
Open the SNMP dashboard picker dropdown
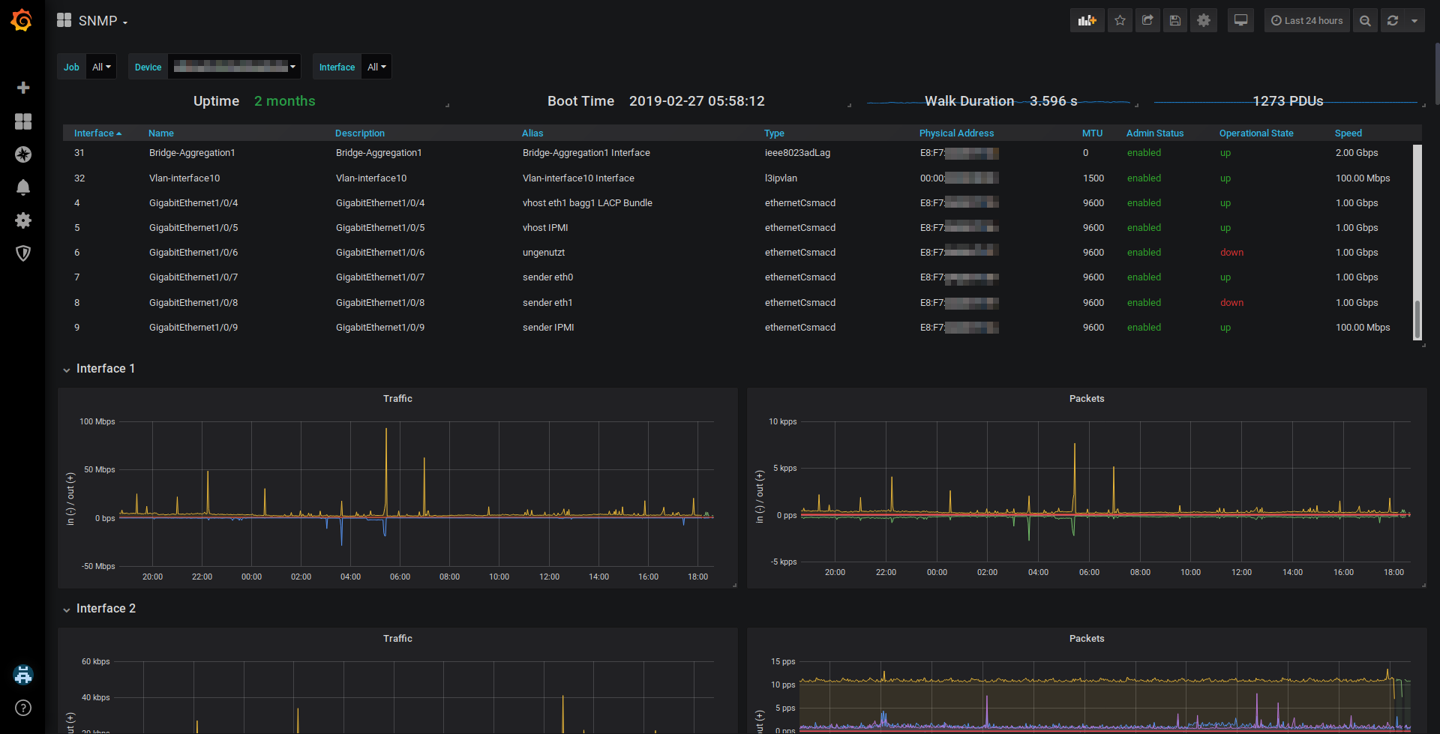click(92, 21)
